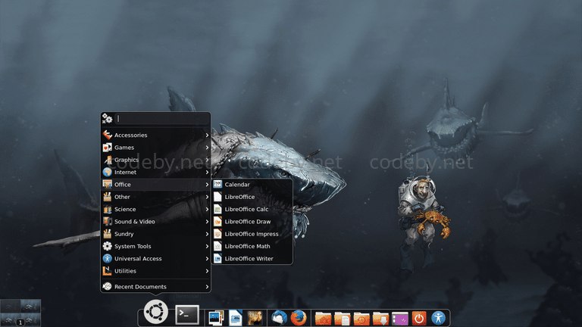Focus the menu search input field
Viewport: 582px width, 327px height.
(x=162, y=119)
